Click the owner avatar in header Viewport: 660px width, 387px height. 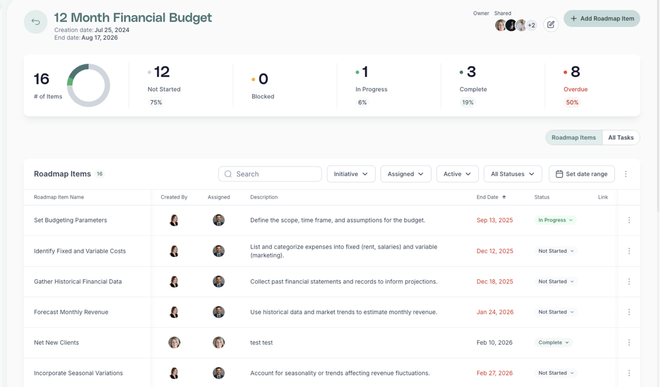pos(501,25)
